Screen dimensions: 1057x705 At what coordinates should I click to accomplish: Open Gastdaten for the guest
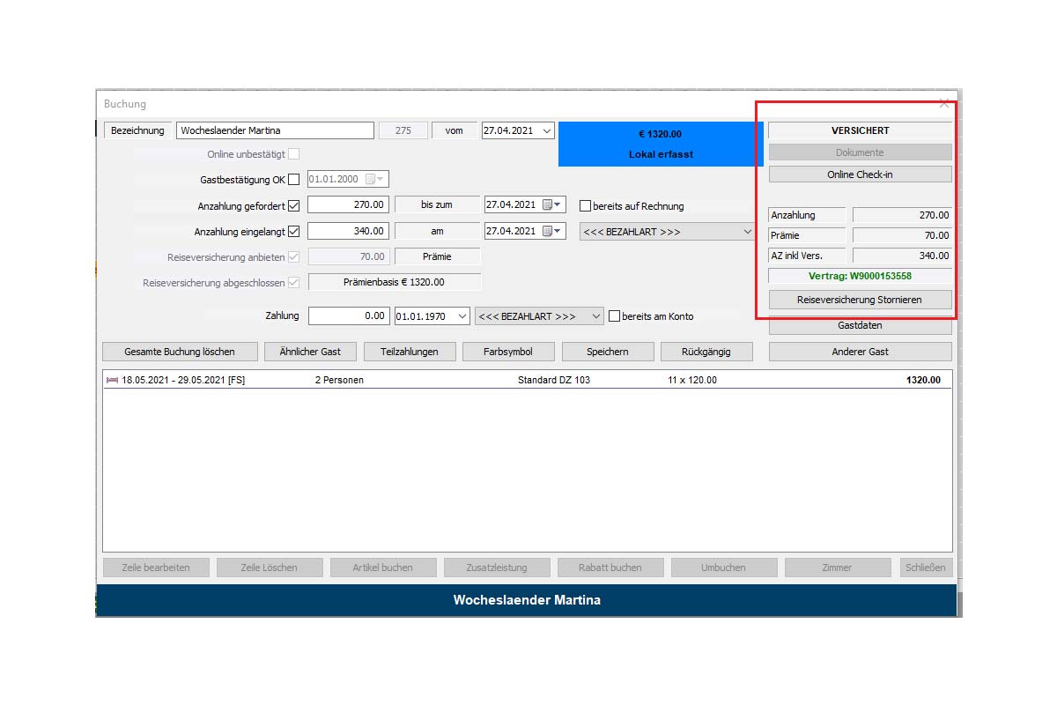click(860, 326)
